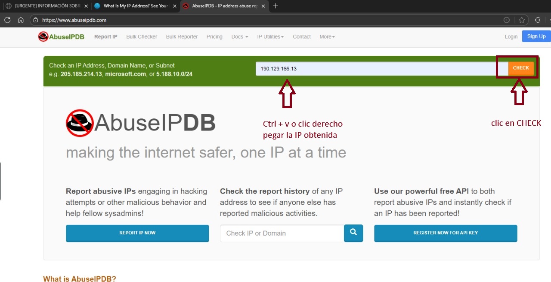Click the magnifier search button

click(x=353, y=233)
